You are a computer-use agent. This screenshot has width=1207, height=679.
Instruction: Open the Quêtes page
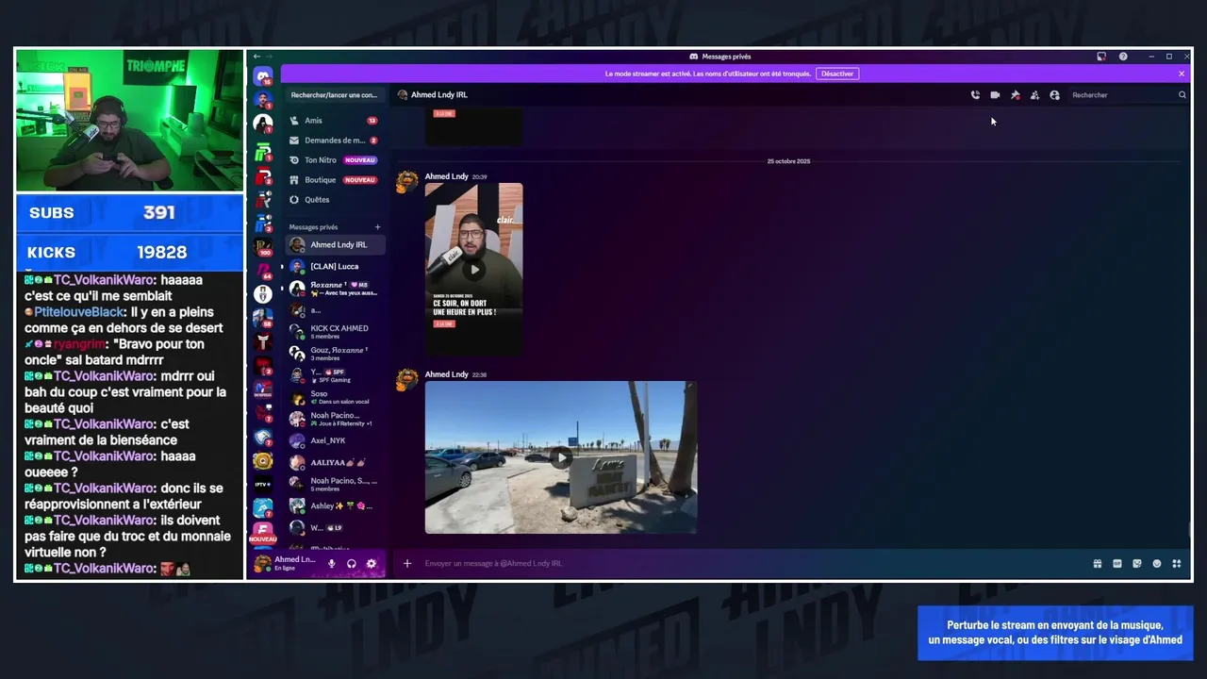[334, 200]
